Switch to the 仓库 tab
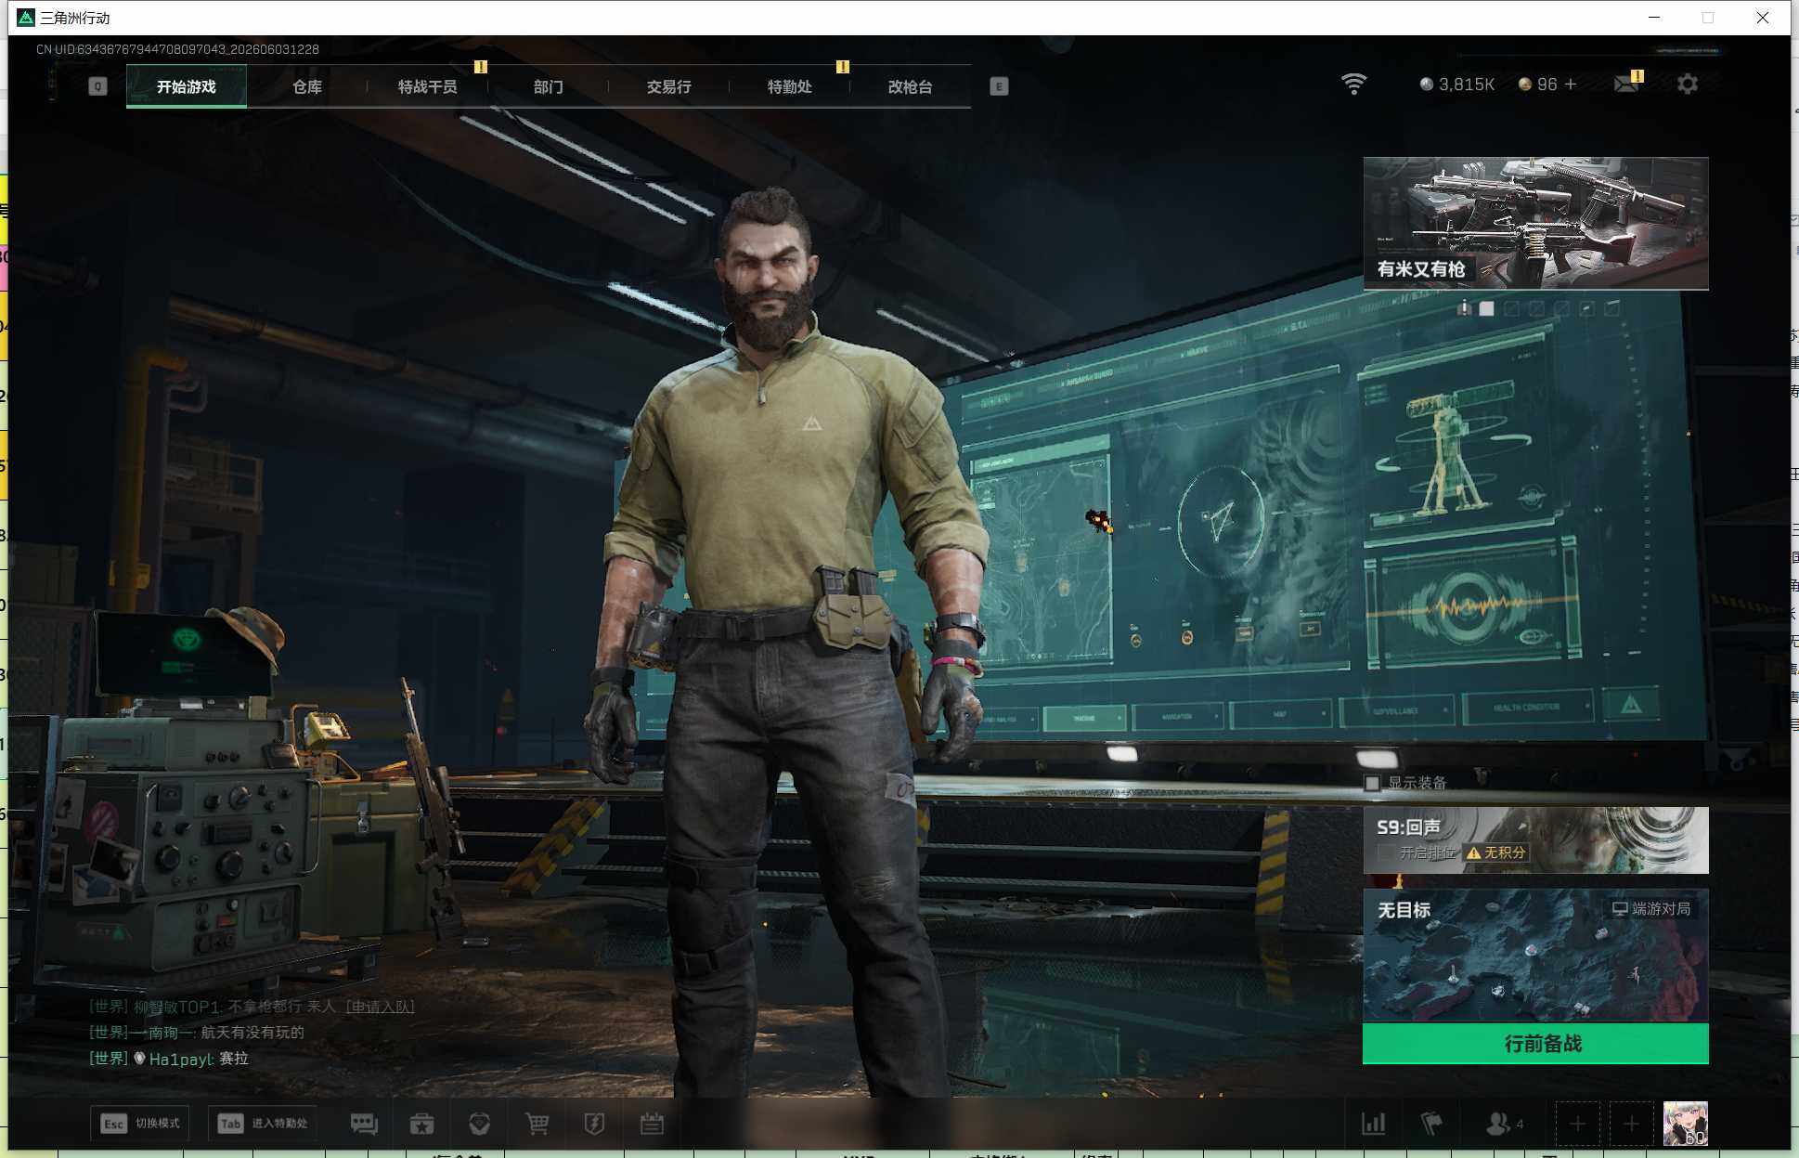The width and height of the screenshot is (1799, 1158). [307, 86]
